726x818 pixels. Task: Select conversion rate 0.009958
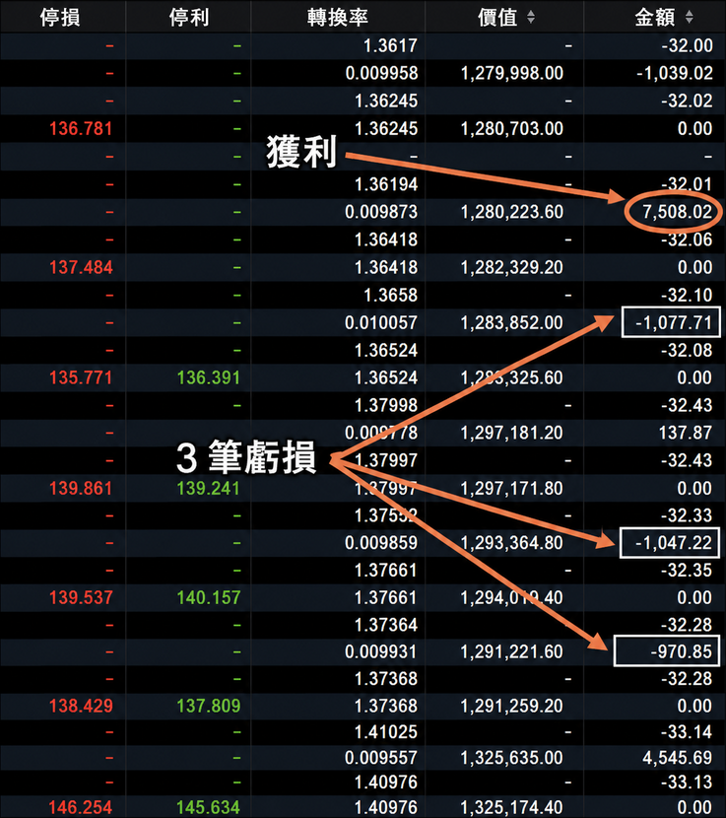click(x=381, y=73)
